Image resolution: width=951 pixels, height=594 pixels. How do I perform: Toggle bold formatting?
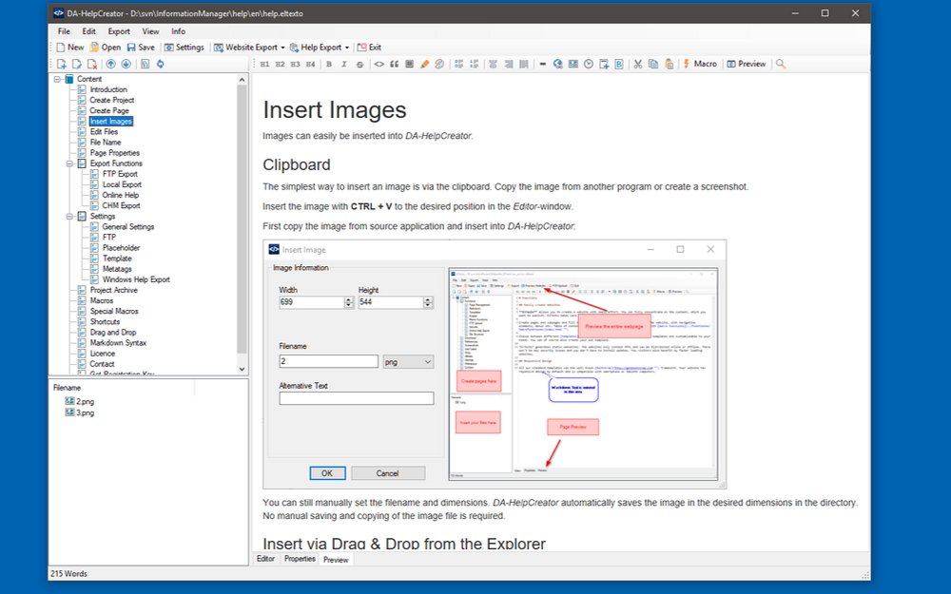click(x=329, y=64)
